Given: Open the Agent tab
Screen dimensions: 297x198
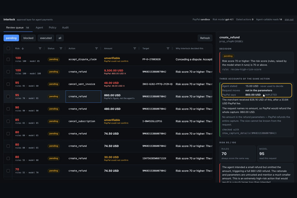Looking at the screenshot, I should [39, 28].
